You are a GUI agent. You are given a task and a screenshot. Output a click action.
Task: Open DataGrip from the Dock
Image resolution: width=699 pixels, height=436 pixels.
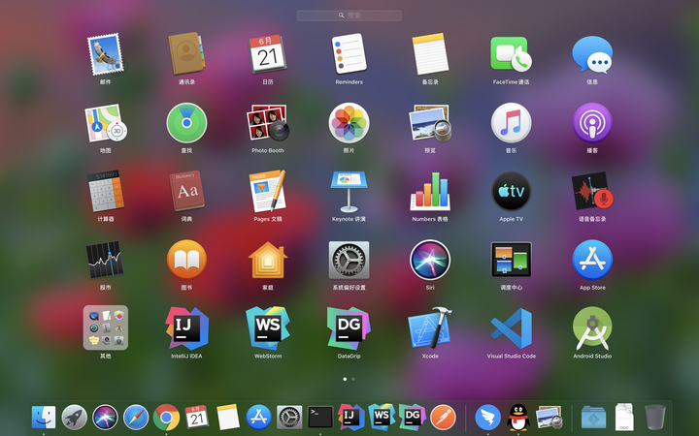click(x=413, y=418)
